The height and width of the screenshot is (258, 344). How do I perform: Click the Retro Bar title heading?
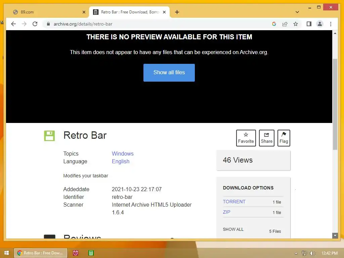click(x=85, y=135)
